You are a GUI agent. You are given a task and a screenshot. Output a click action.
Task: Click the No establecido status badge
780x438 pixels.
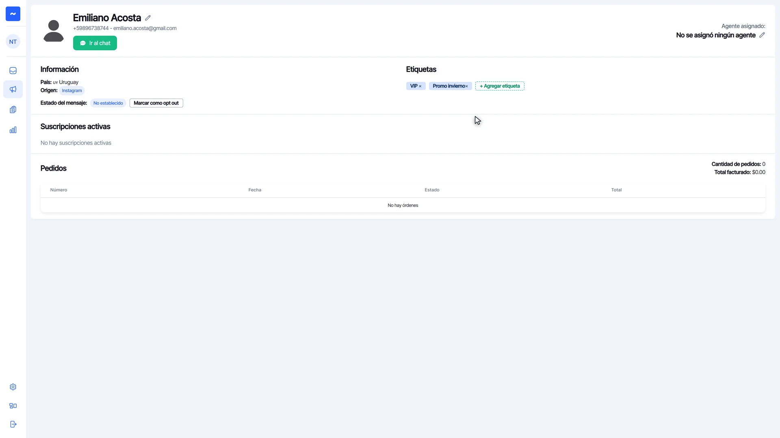[x=108, y=103]
